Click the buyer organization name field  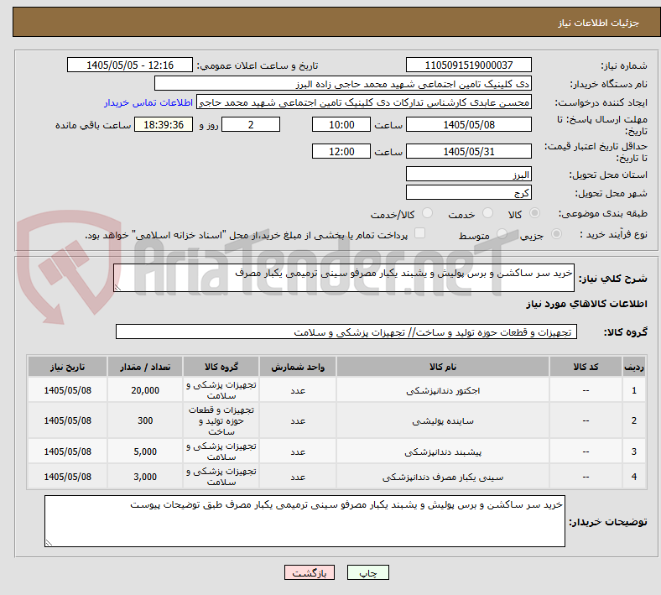343,83
